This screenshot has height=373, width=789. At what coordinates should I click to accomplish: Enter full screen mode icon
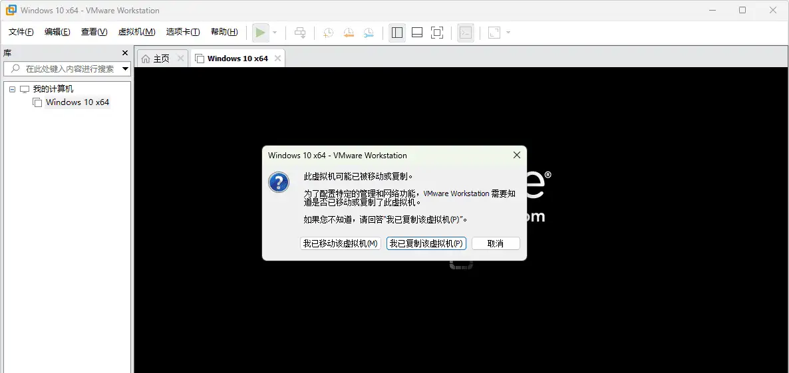click(x=437, y=33)
